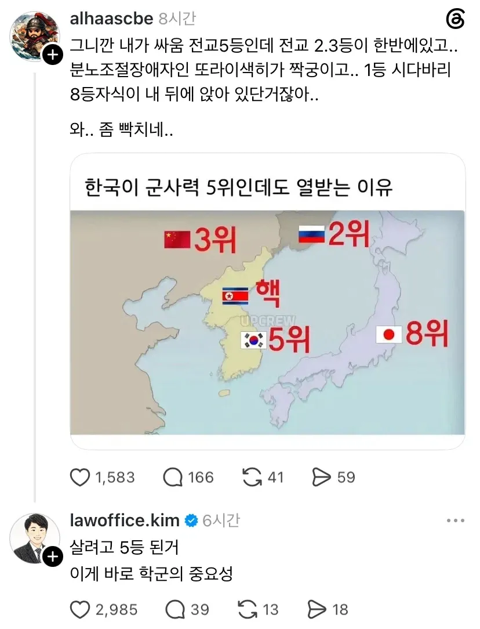Click the blue verified badge beside lawoffice.kim
This screenshot has height=629, width=480.
[191, 520]
